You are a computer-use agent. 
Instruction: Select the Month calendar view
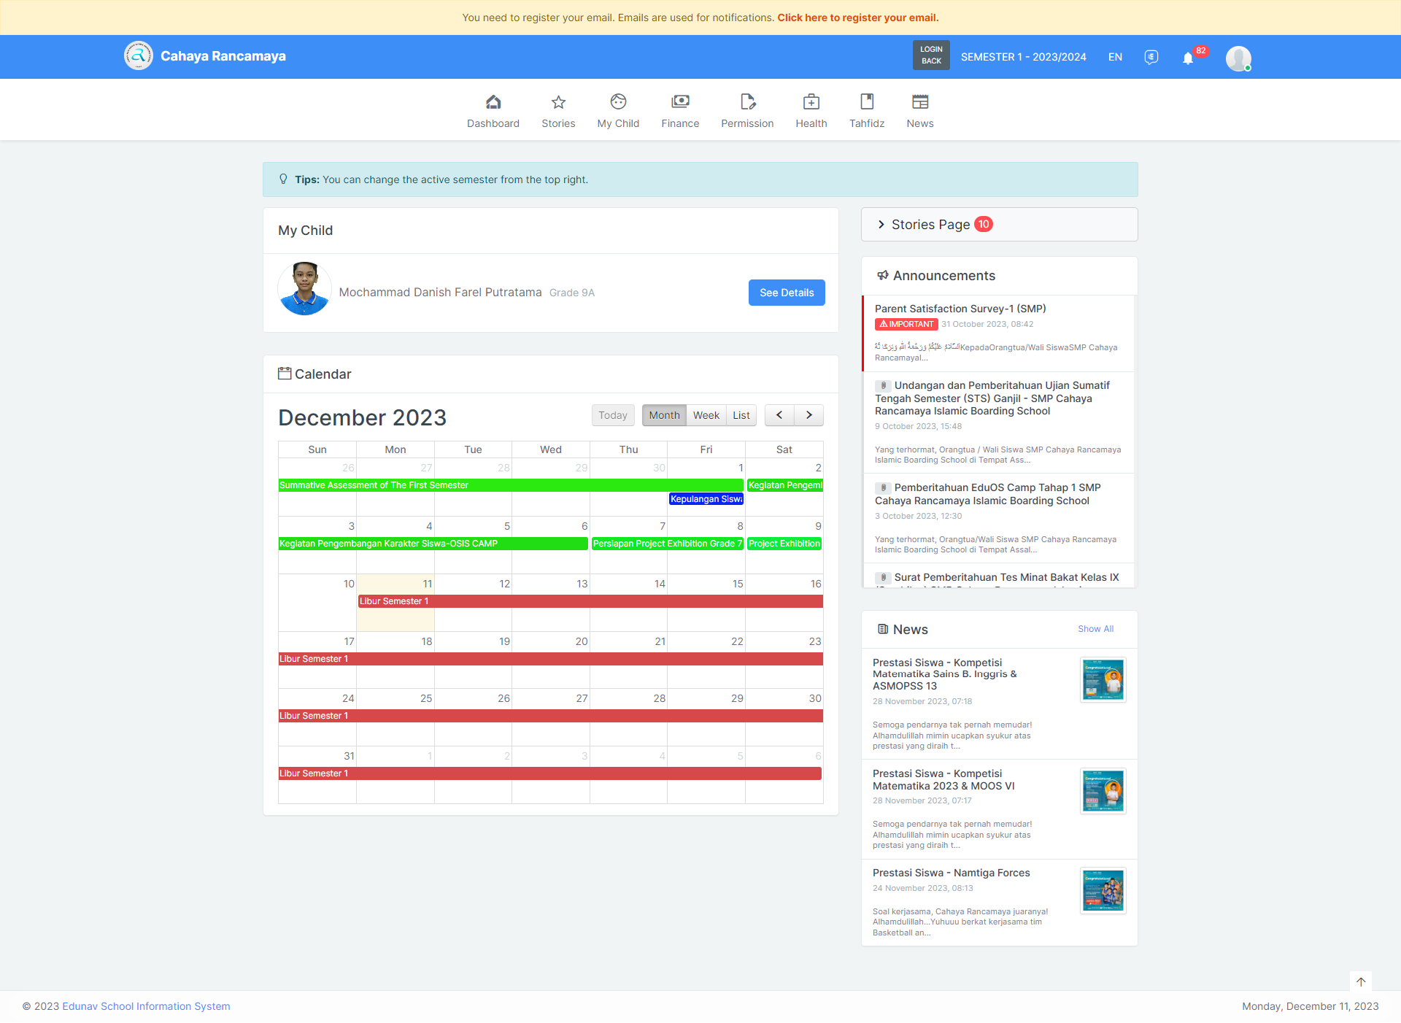click(x=664, y=415)
